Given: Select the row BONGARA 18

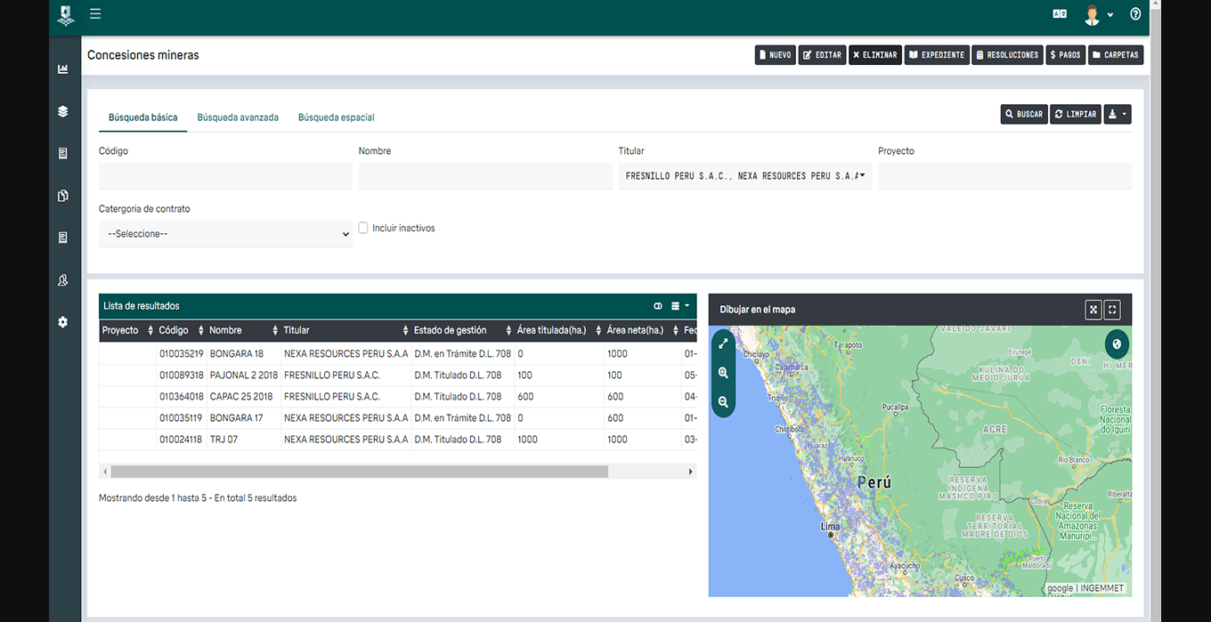Looking at the screenshot, I should [397, 354].
